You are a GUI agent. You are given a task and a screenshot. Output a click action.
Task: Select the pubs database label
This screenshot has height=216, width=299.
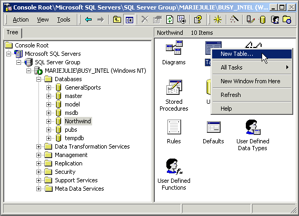71,130
